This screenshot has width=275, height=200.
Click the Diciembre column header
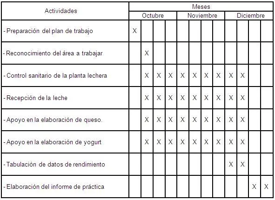251,16
